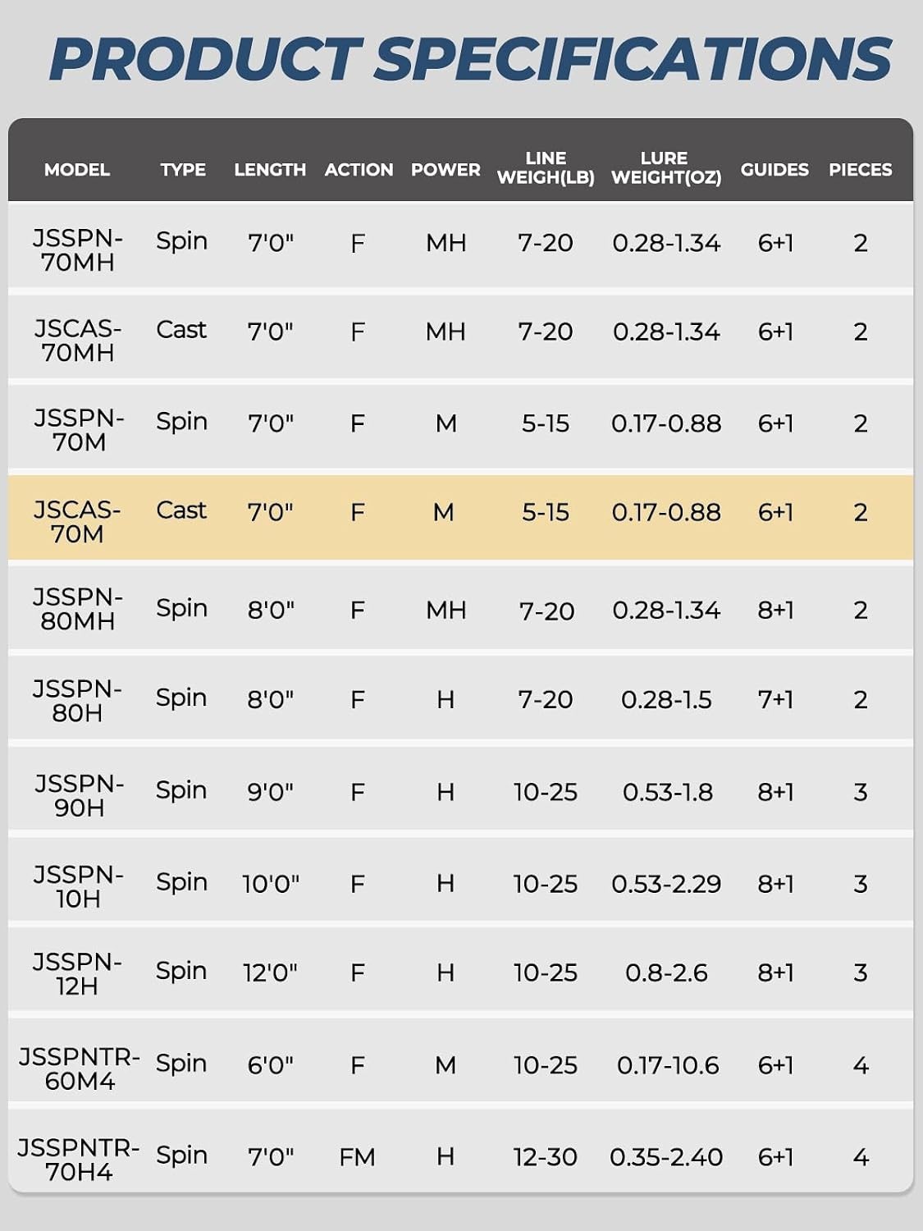The width and height of the screenshot is (923, 1231).
Task: Select the JSSPN-12H model cell
Action: click(77, 974)
